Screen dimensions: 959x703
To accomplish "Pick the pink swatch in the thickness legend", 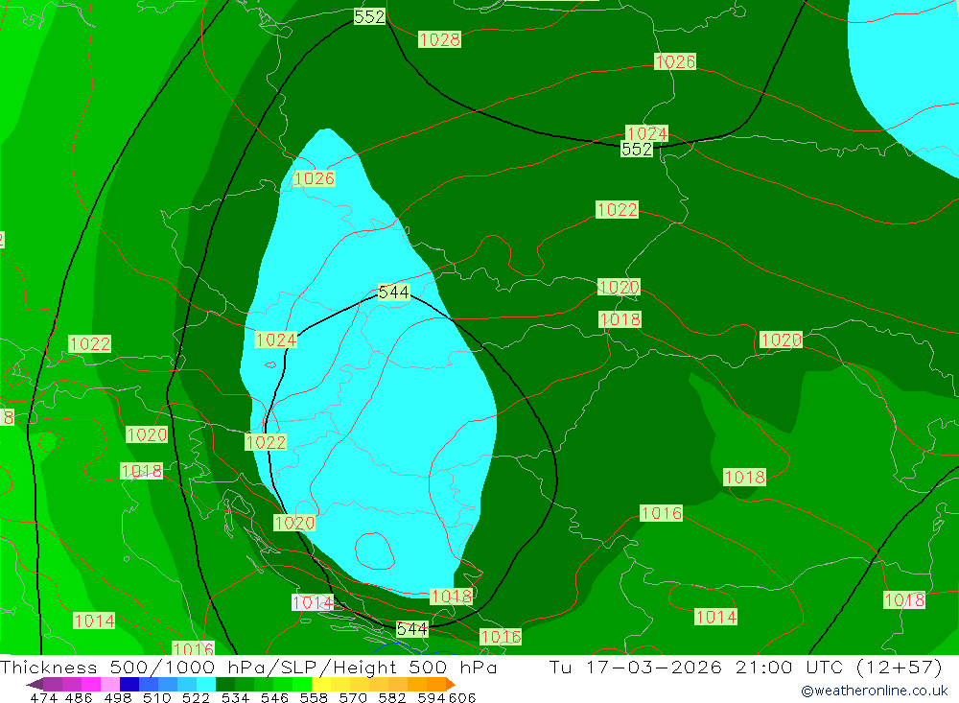I will (109, 684).
